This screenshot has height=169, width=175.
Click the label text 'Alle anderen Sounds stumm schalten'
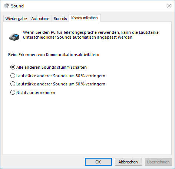pos(52,67)
